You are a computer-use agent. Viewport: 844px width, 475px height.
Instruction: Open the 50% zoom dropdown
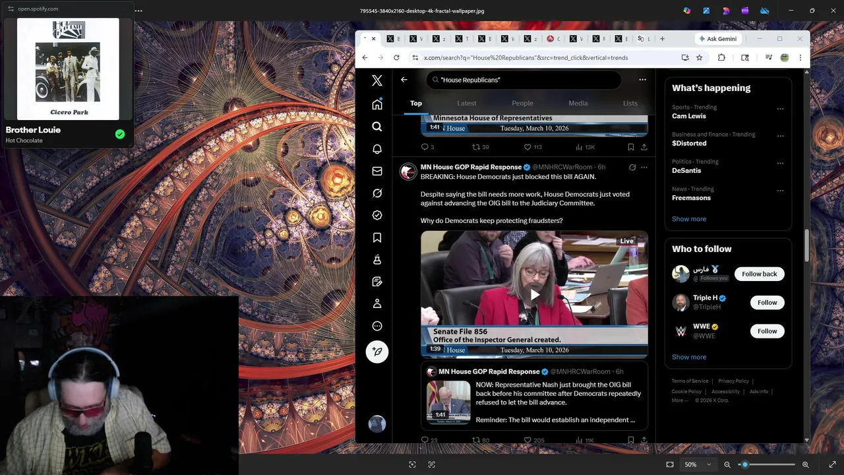[x=697, y=464]
